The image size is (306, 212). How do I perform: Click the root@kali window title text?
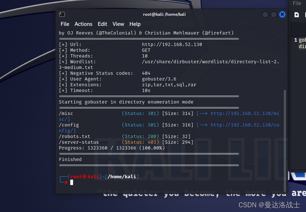[x=164, y=14]
